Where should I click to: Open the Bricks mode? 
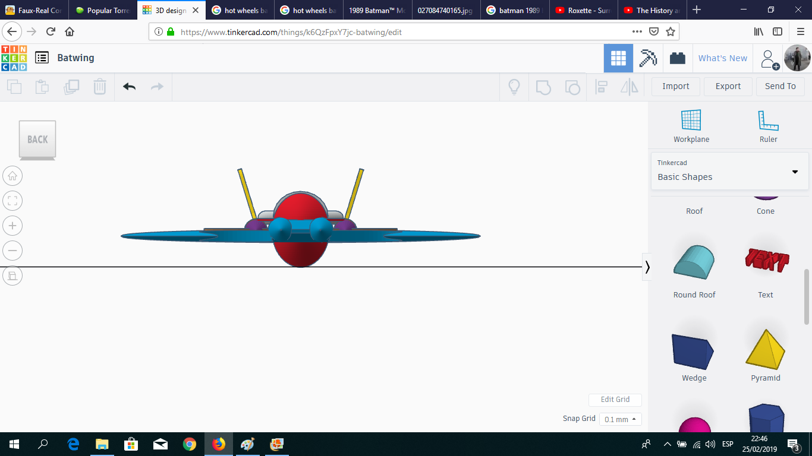tap(677, 58)
